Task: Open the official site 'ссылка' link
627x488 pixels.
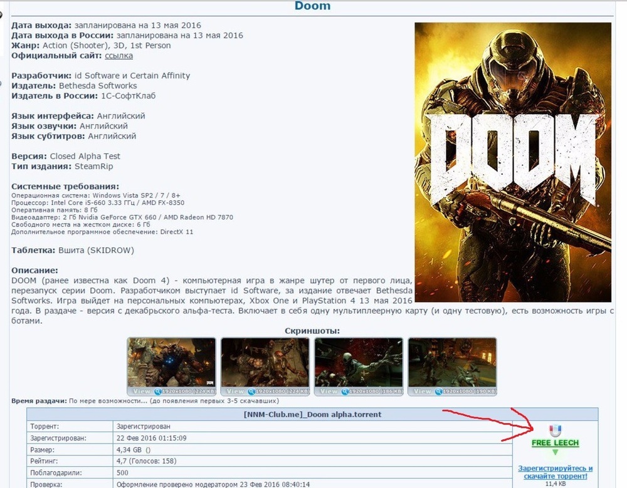Action: 119,56
